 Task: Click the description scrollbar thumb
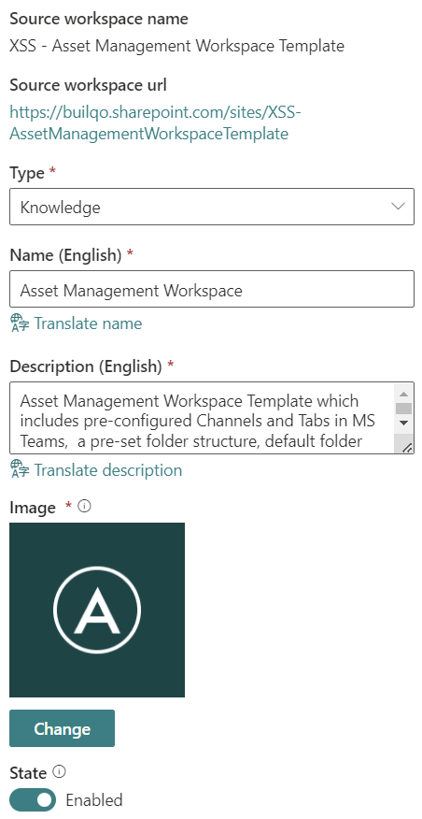pyautogui.click(x=403, y=409)
